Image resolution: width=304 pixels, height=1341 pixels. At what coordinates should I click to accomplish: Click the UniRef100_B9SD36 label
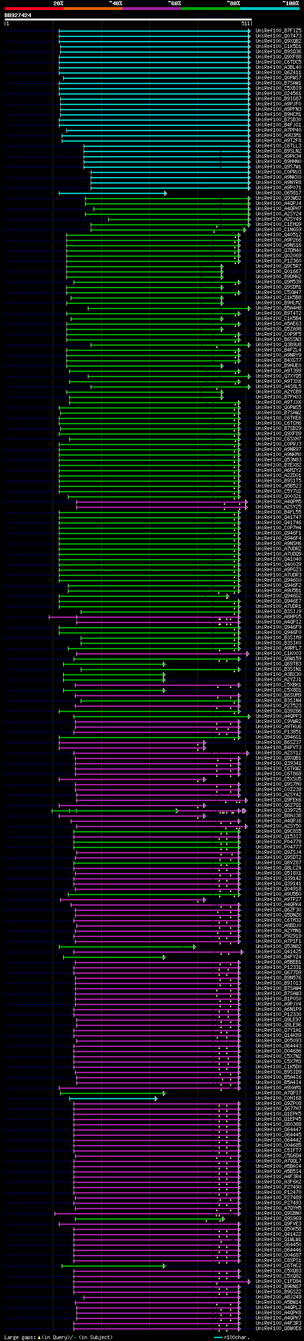pos(278,51)
